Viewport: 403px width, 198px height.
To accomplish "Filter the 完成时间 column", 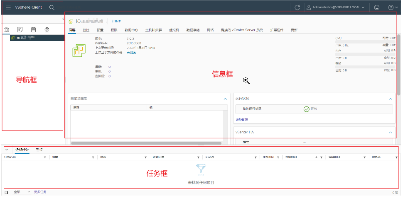I will point(364,157).
